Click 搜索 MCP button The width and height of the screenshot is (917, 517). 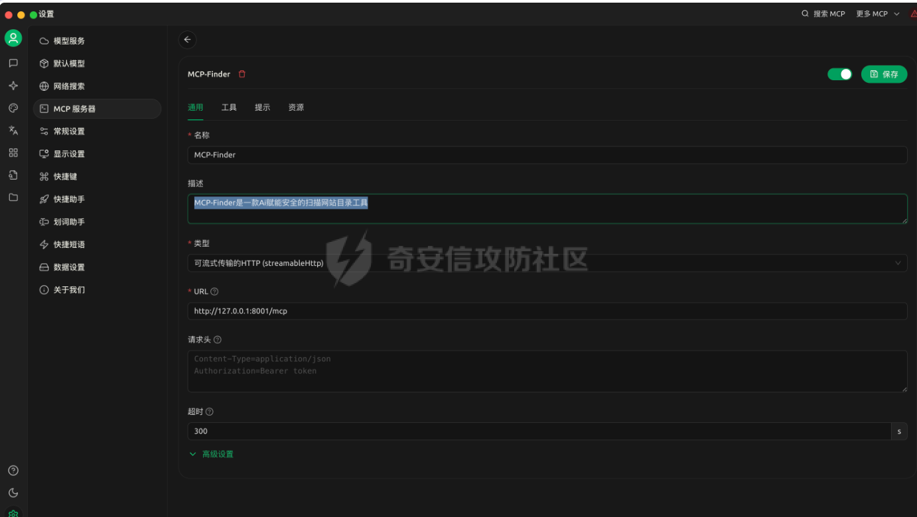pyautogui.click(x=823, y=14)
